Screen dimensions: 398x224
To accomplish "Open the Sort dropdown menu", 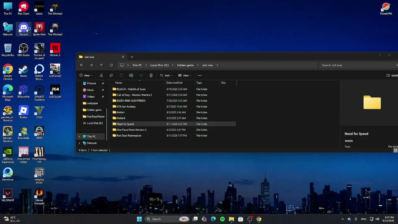I will click(166, 75).
